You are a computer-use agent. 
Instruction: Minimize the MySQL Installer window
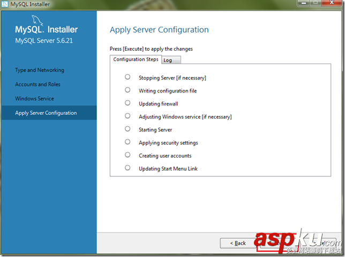(304, 3)
